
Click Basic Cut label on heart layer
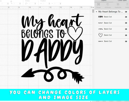(x=108, y=35)
